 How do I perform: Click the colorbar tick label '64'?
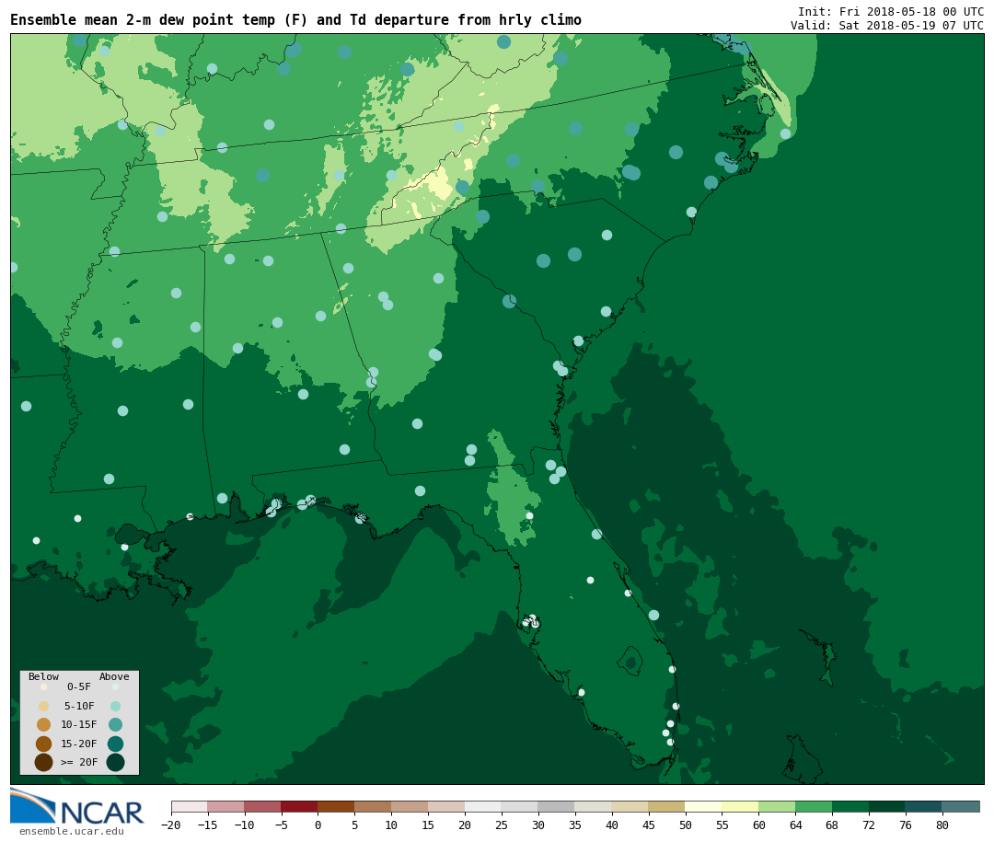pyautogui.click(x=795, y=825)
